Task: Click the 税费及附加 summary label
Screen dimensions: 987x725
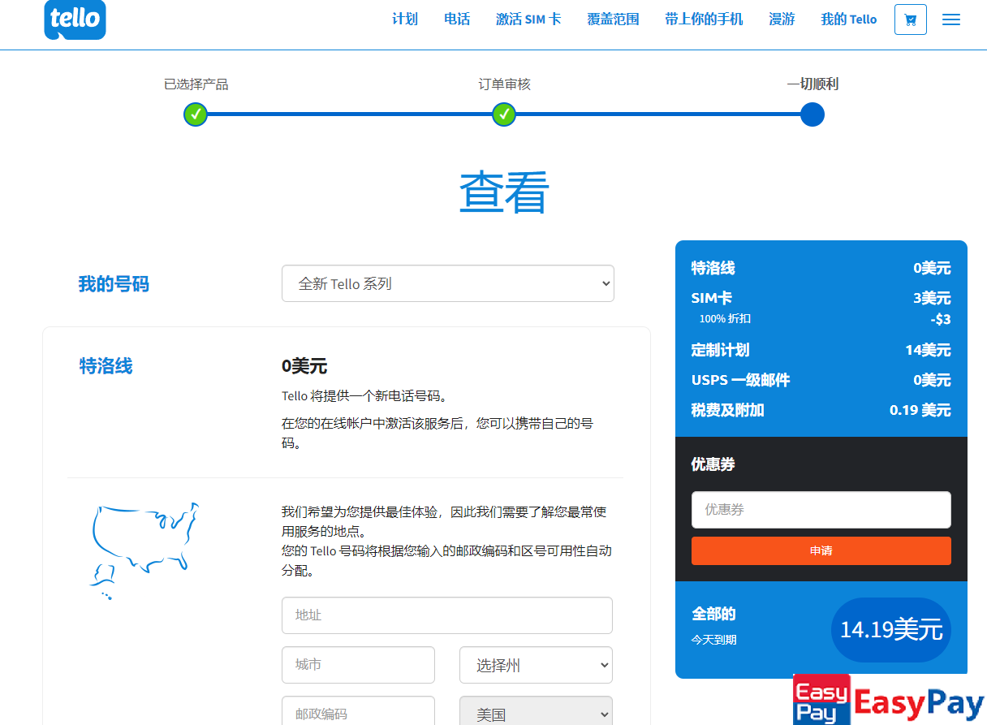Action: [x=728, y=410]
